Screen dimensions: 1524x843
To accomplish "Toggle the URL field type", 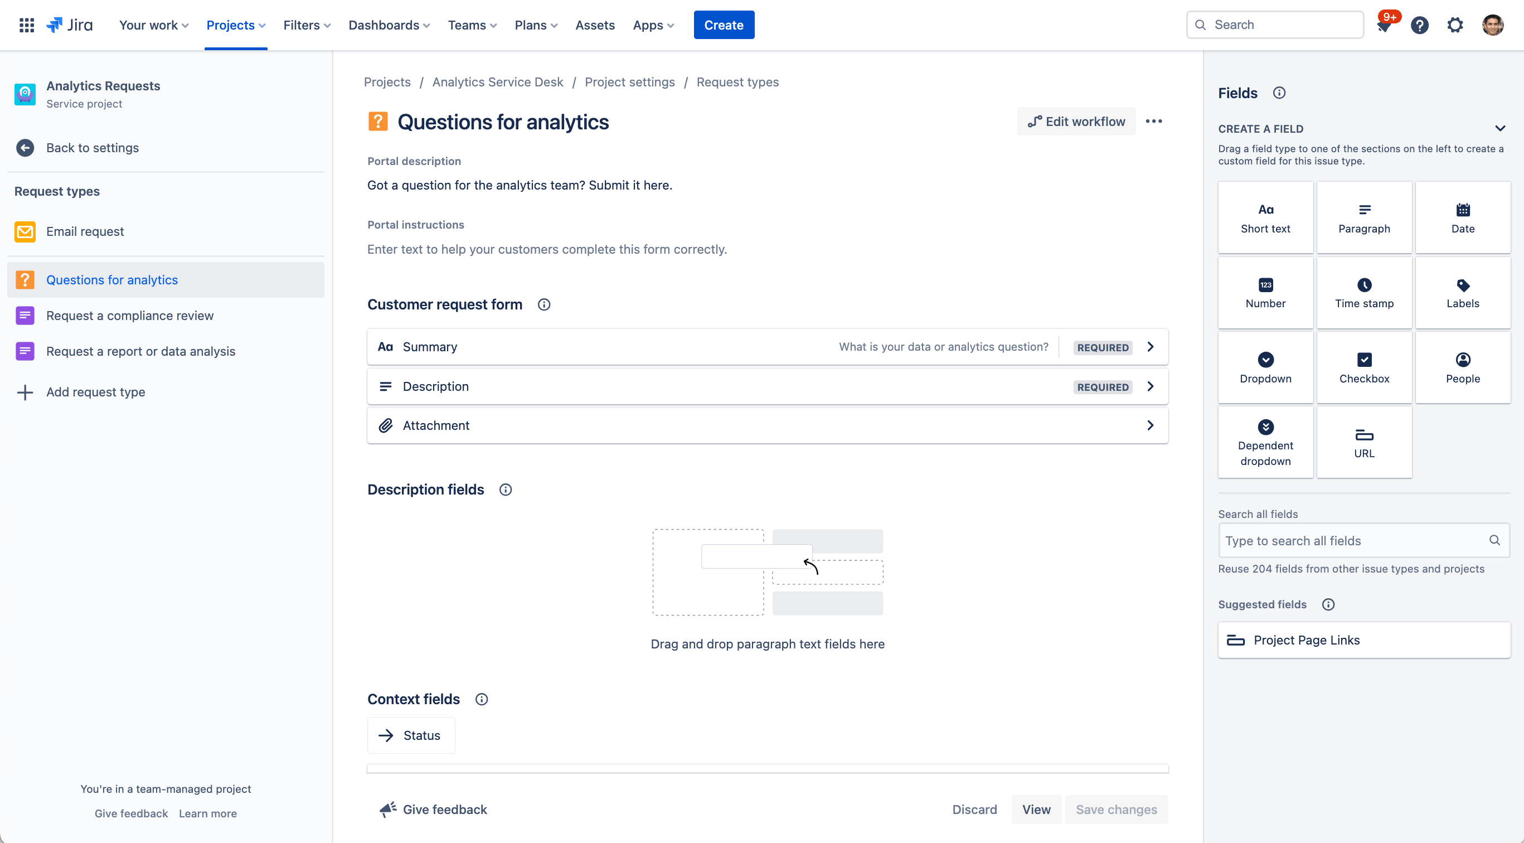I will [1363, 440].
